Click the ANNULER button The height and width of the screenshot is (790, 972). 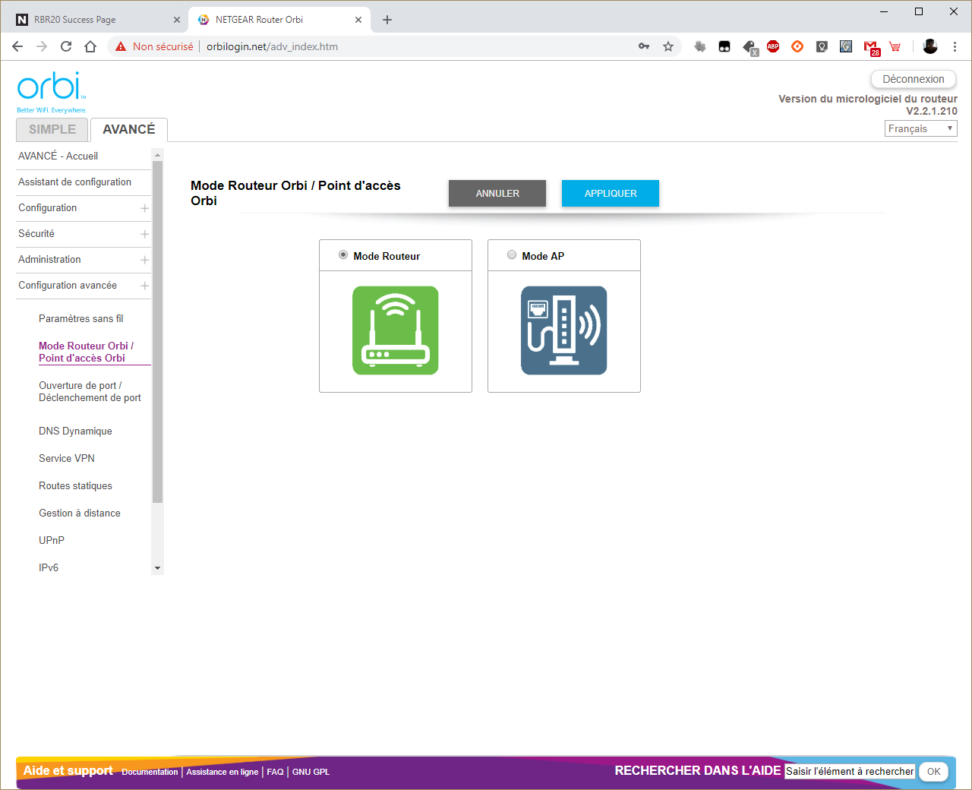[x=497, y=193]
